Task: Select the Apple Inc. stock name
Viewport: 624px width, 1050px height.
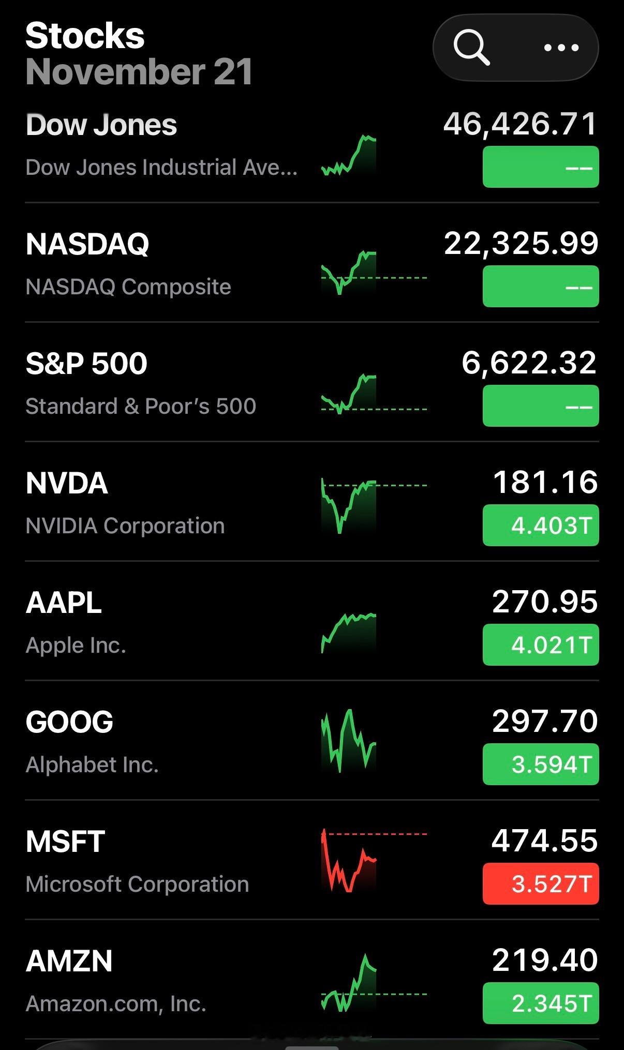Action: point(76,646)
